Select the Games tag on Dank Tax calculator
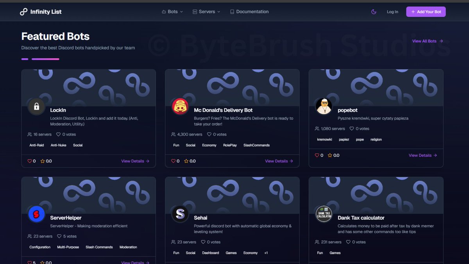Viewport: 469px width, 264px height. coord(335,253)
